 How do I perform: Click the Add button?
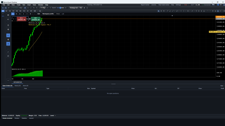point(39,14)
